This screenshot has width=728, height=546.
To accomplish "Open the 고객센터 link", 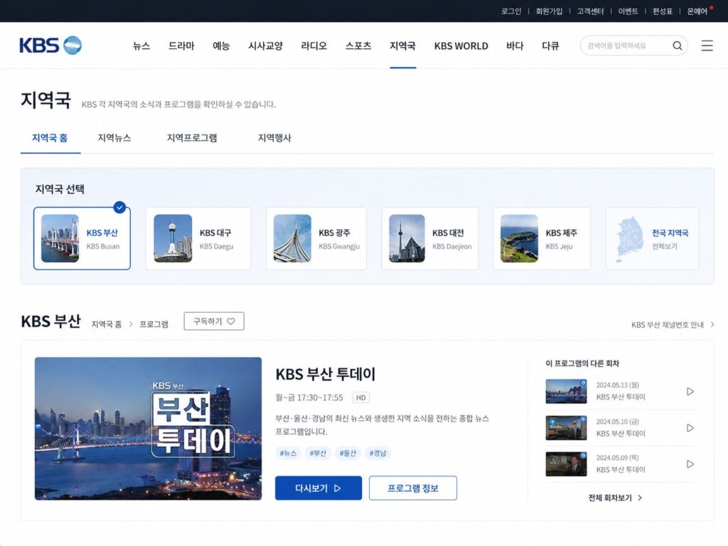I will pyautogui.click(x=590, y=11).
